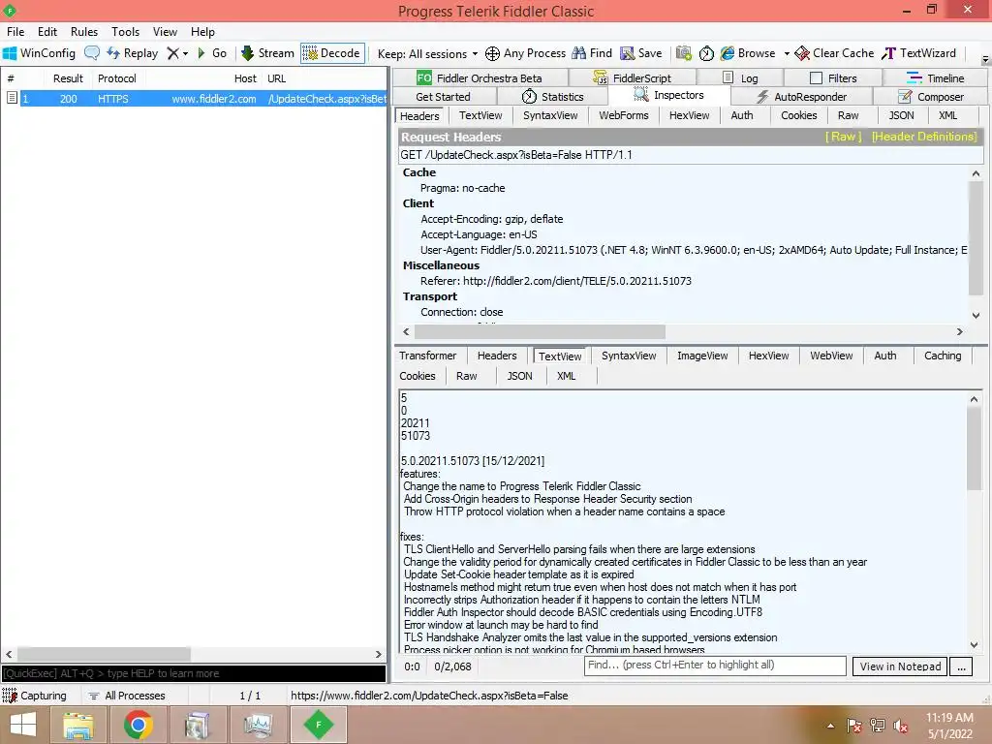Click Action Center flag tray icon
The height and width of the screenshot is (744, 992).
(x=853, y=725)
